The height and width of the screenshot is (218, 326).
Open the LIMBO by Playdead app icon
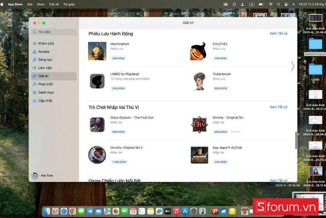point(97,81)
